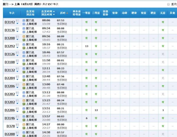Click the info card icon beside train D3108

[x=17, y=61]
